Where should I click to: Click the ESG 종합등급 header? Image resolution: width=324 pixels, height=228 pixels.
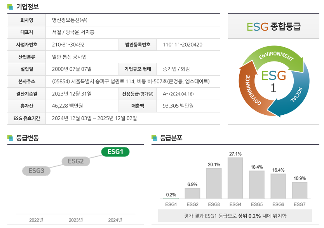pyautogui.click(x=273, y=27)
